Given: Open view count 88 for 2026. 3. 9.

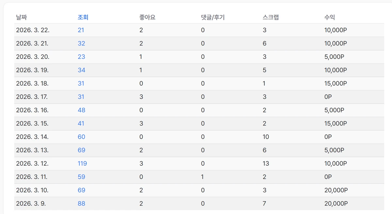Looking at the screenshot, I should pyautogui.click(x=81, y=204).
